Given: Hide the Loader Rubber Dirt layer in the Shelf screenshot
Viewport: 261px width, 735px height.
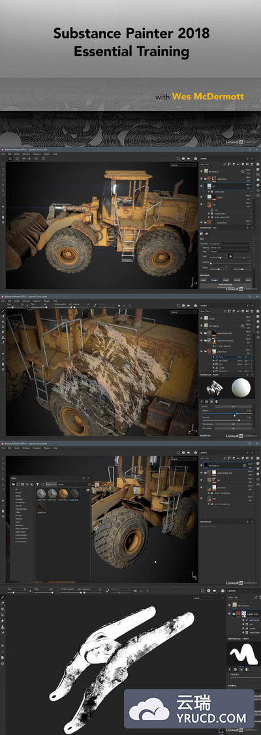Looking at the screenshot, I should [201, 473].
